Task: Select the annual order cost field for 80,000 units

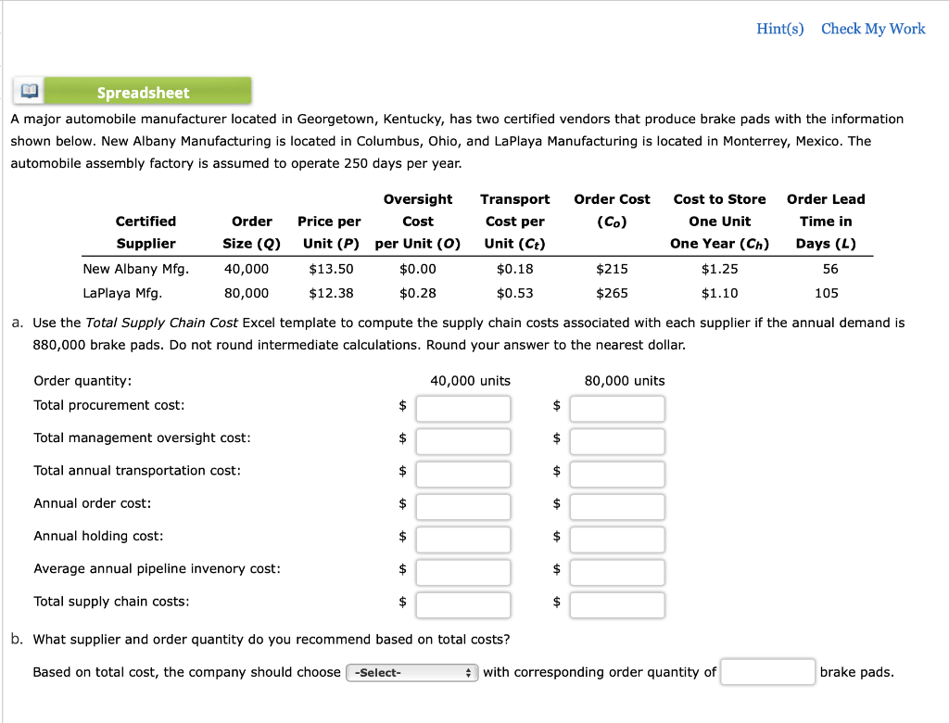Action: pos(617,506)
